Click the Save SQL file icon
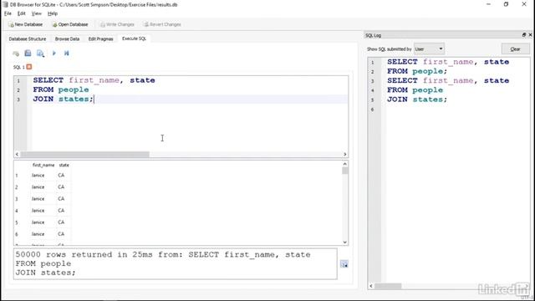Viewport: 535px width, 301px height. (40, 54)
